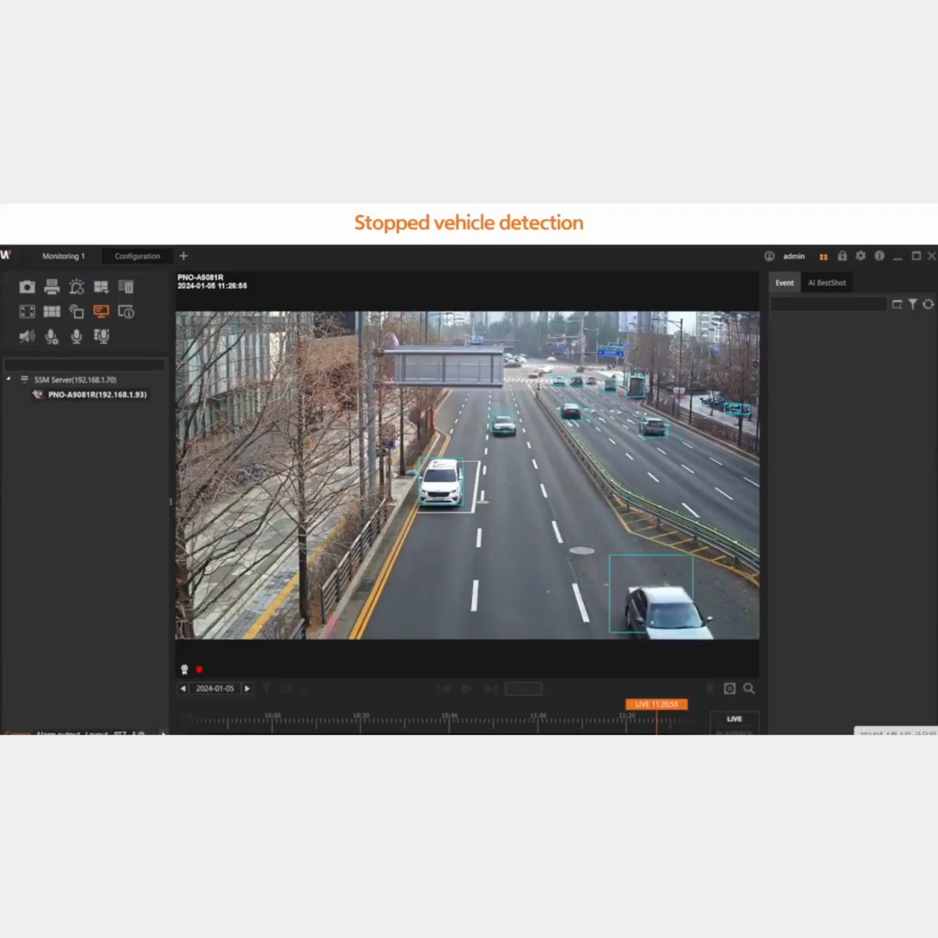Enter full screen view mode
The width and height of the screenshot is (938, 938).
click(x=27, y=312)
